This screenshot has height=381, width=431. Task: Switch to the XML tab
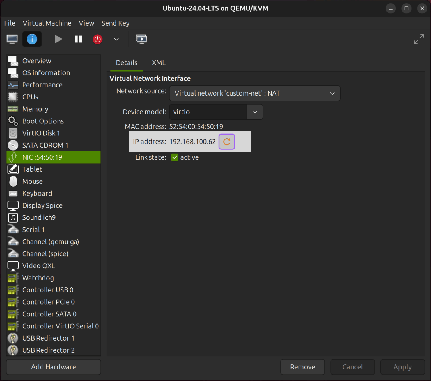coord(159,63)
